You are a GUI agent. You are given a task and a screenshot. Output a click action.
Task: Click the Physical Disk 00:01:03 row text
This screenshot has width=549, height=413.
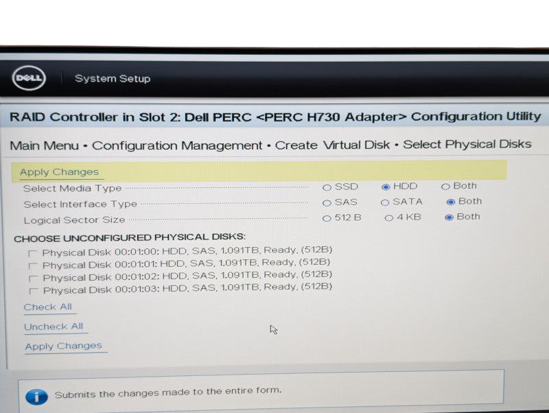[187, 288]
